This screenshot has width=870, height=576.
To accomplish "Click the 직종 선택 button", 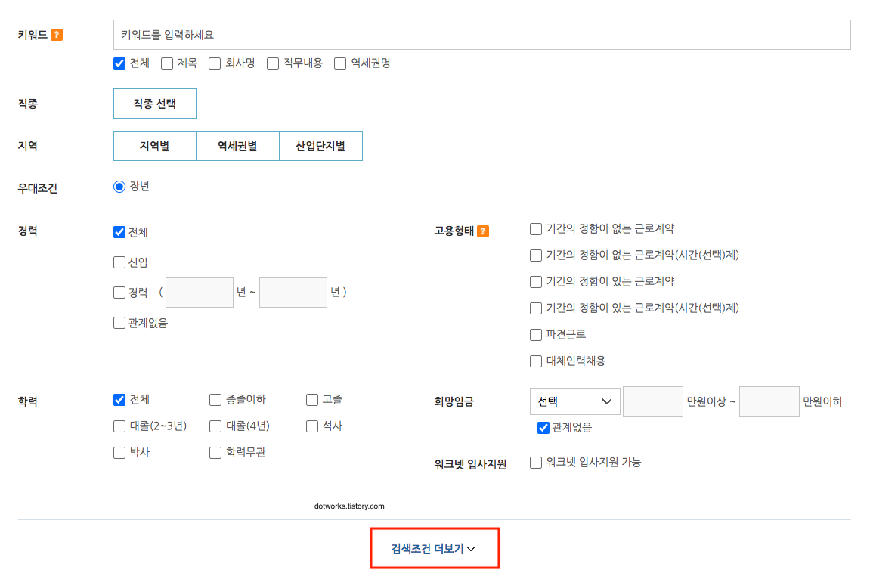I will [154, 104].
